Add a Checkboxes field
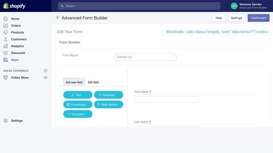Viewport: 273px width, 153px height. 78,104
